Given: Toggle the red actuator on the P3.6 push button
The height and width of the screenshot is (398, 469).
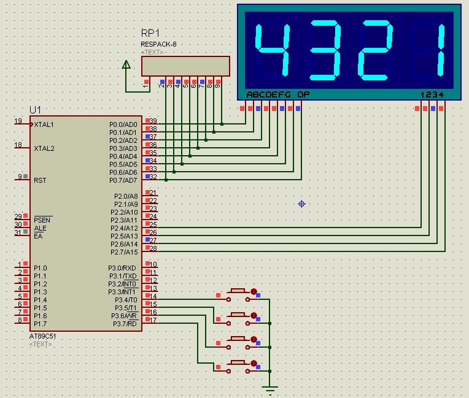Looking at the screenshot, I should [254, 340].
